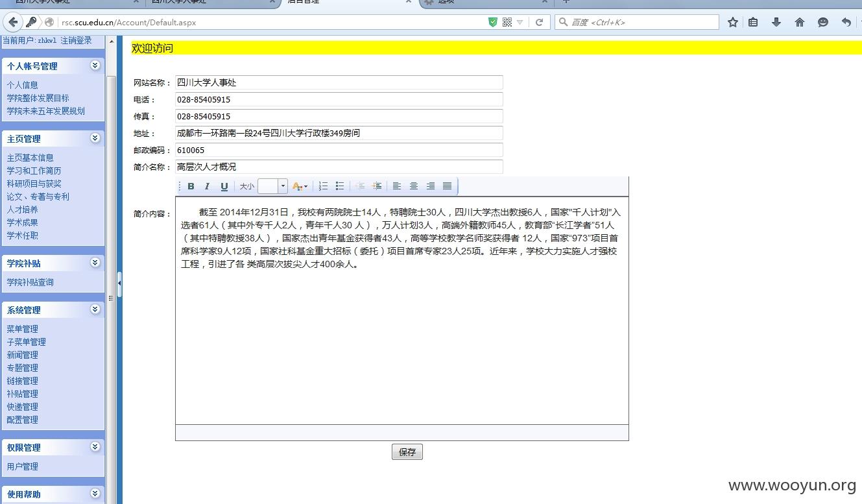Open 菜单管理 in system management
The width and height of the screenshot is (862, 504).
(22, 329)
